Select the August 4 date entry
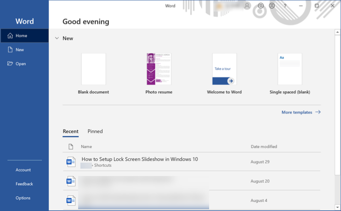Image resolution: width=341 pixels, height=211 pixels. click(259, 200)
